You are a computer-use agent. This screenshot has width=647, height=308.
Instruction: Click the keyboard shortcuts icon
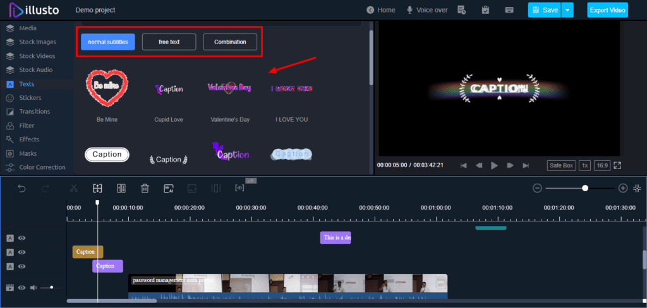point(509,10)
